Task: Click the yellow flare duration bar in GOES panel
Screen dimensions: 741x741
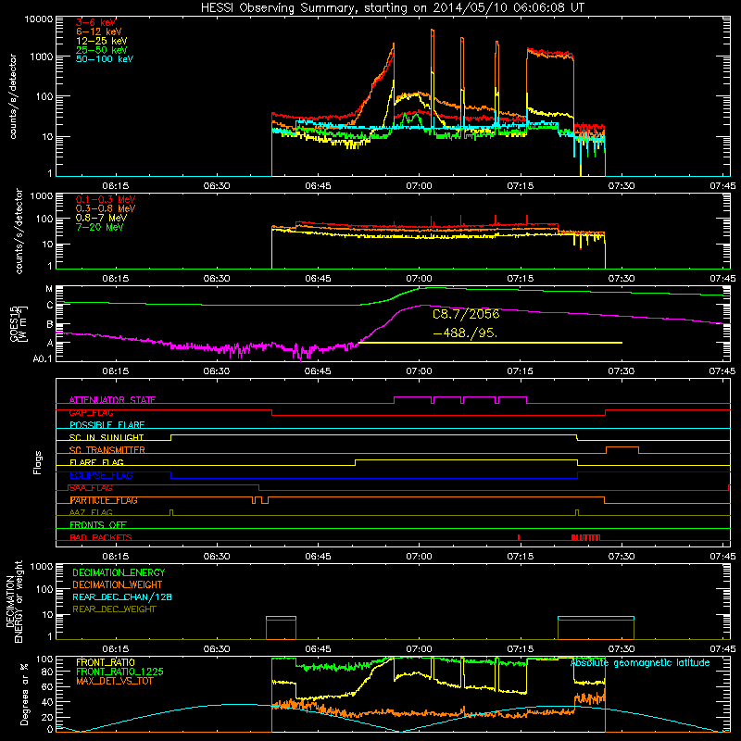Action: (490, 343)
